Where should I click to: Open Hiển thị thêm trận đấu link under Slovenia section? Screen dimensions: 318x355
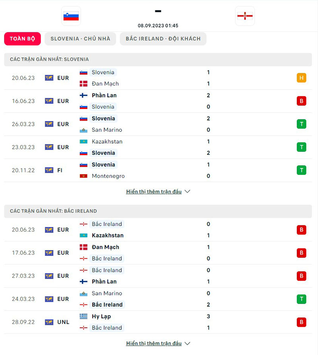[x=154, y=191]
